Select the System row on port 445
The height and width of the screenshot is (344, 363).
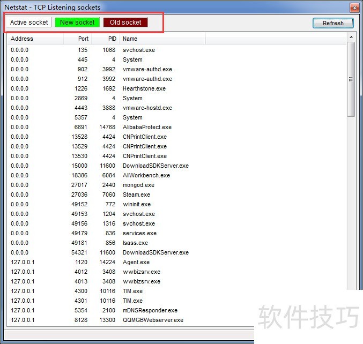click(x=177, y=59)
